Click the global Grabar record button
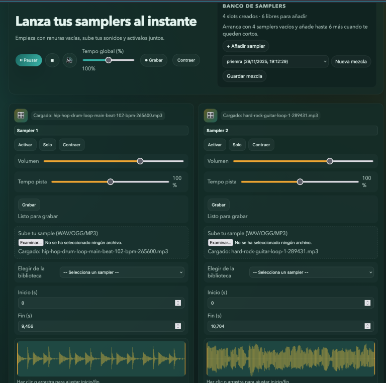This screenshot has height=383, width=386. (x=153, y=60)
